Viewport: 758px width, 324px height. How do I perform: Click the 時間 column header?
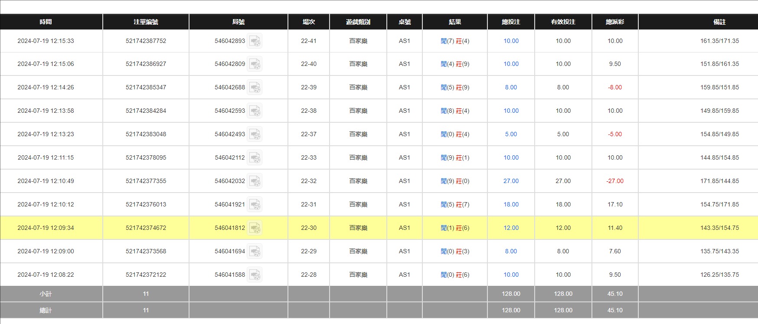click(x=46, y=22)
